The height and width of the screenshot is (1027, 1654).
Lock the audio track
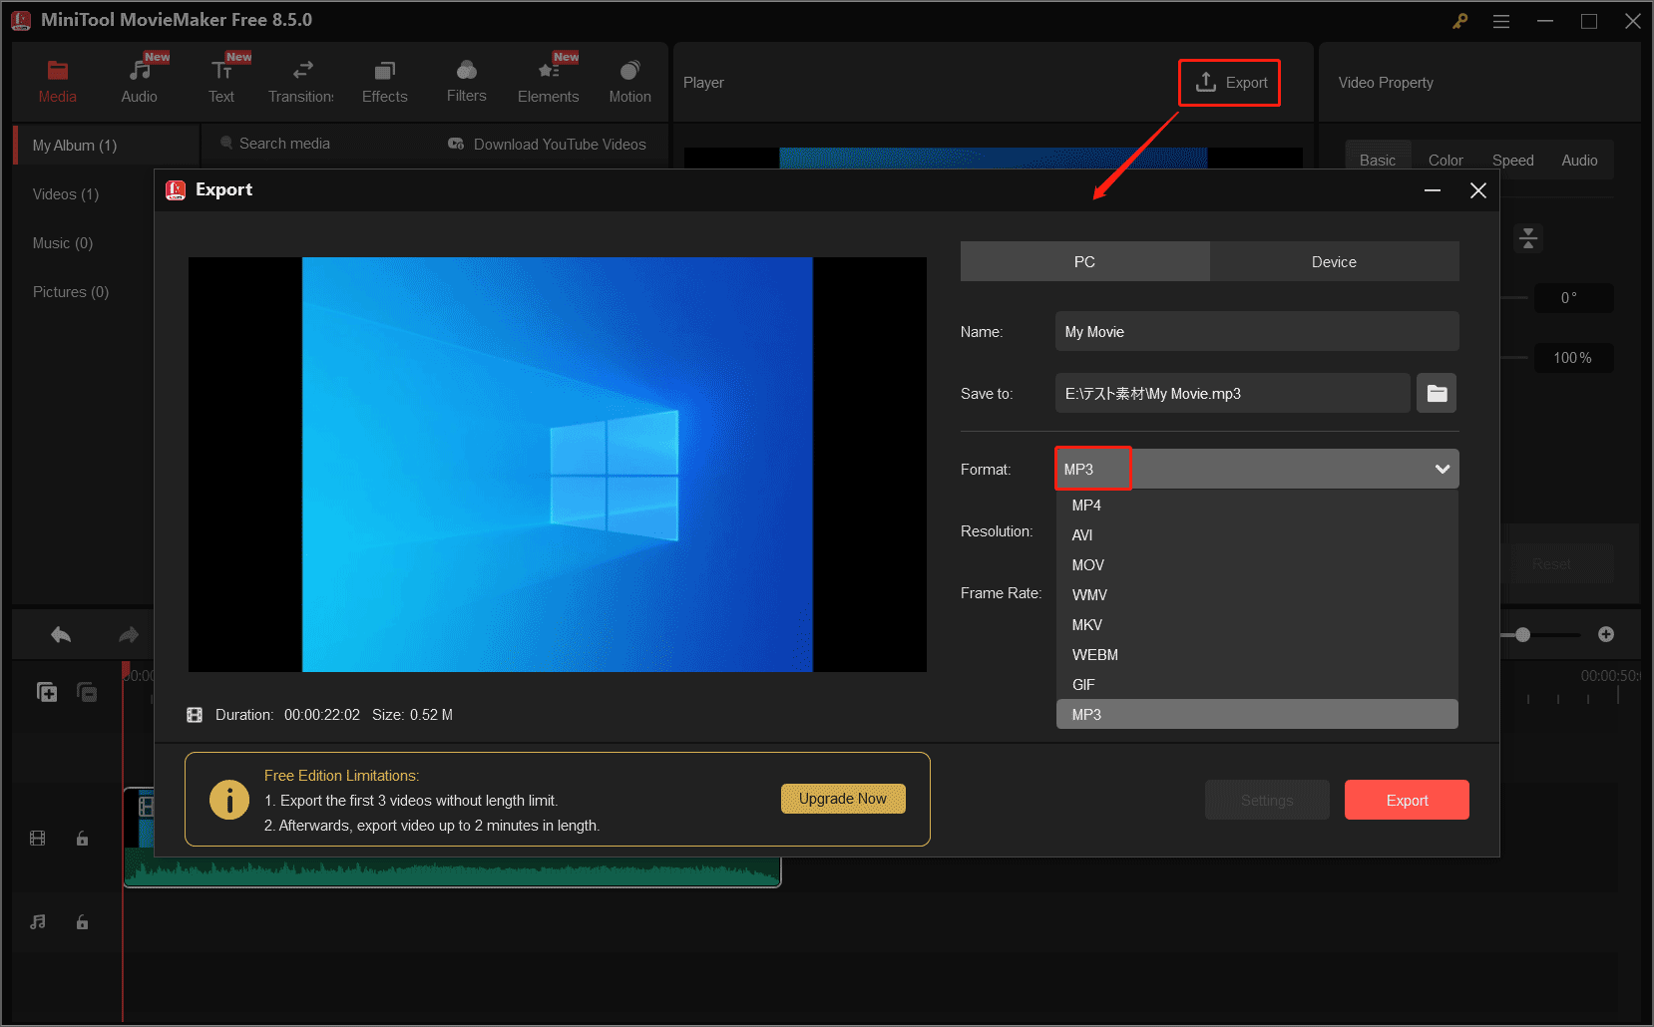click(x=82, y=921)
